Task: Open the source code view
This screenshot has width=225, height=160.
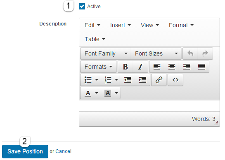Action: pyautogui.click(x=175, y=80)
